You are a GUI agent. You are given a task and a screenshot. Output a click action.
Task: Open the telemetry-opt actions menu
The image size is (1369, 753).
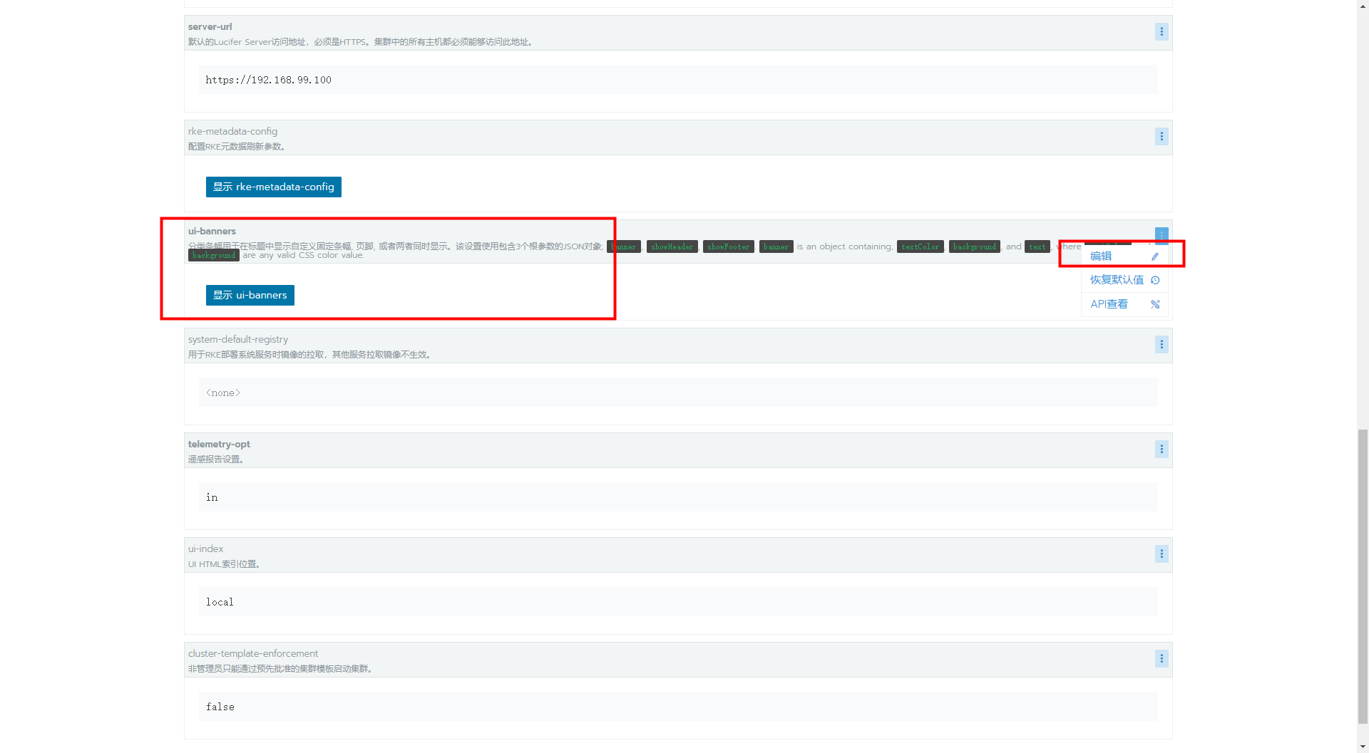click(1162, 449)
